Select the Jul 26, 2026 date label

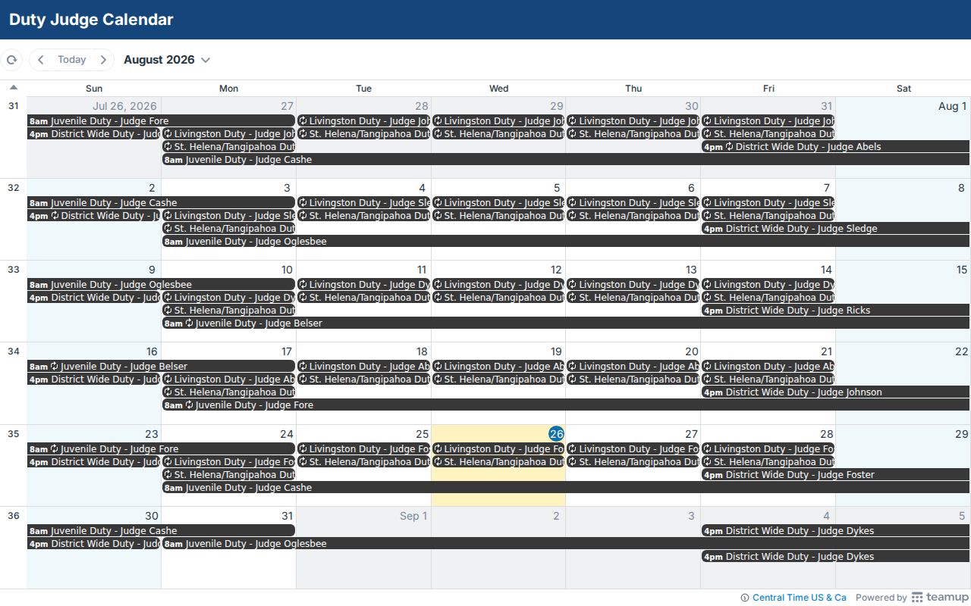pos(124,106)
